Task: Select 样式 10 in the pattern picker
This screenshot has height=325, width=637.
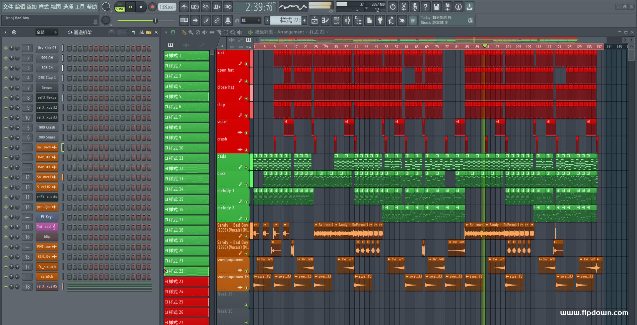Action: click(x=186, y=148)
